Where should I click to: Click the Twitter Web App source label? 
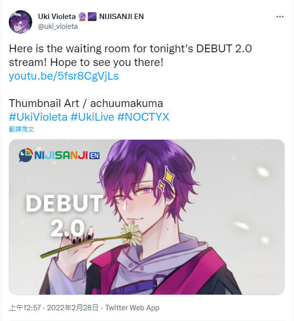[132, 308]
